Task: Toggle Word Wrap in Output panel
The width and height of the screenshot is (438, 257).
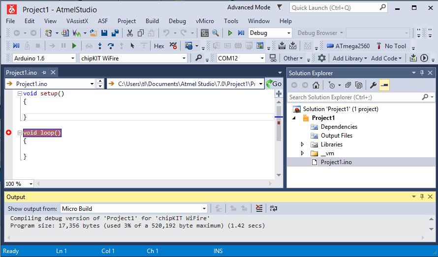Action: 274,208
